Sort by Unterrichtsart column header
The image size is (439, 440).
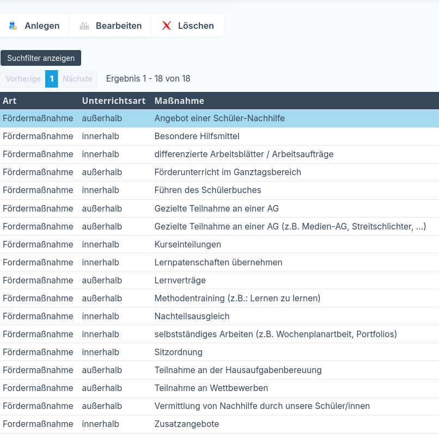114,101
